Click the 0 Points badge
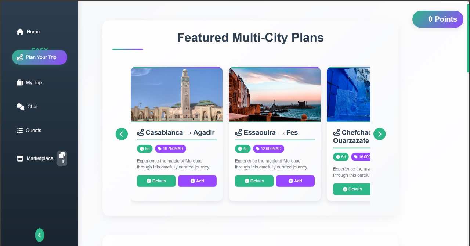The width and height of the screenshot is (470, 246). point(438,19)
